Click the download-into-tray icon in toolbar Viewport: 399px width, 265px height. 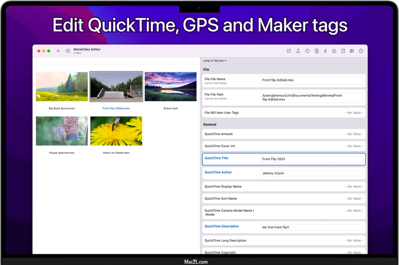click(x=334, y=51)
